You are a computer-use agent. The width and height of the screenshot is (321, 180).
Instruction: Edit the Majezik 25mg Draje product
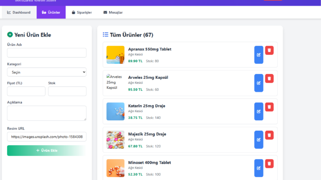[259, 140]
